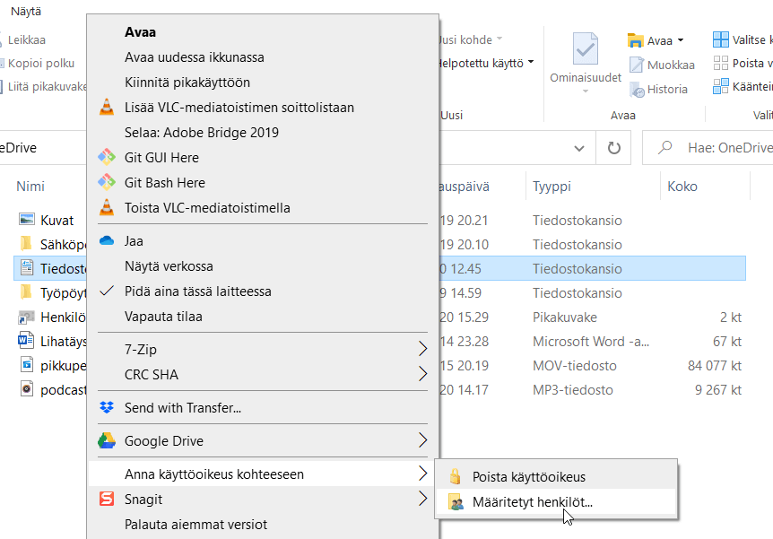Click the Dropbox icon for Send with Transfer
Viewport: 773px width, 539px height.
[x=107, y=408]
